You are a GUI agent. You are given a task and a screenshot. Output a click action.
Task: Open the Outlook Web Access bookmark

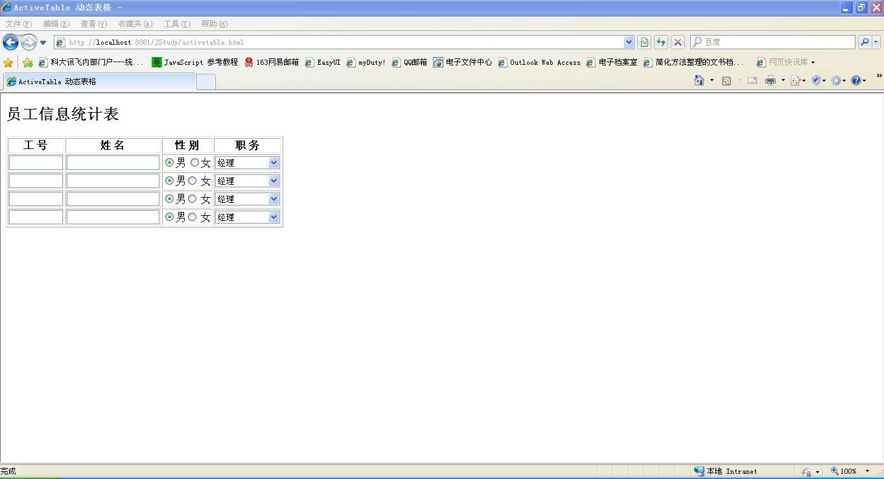point(539,62)
